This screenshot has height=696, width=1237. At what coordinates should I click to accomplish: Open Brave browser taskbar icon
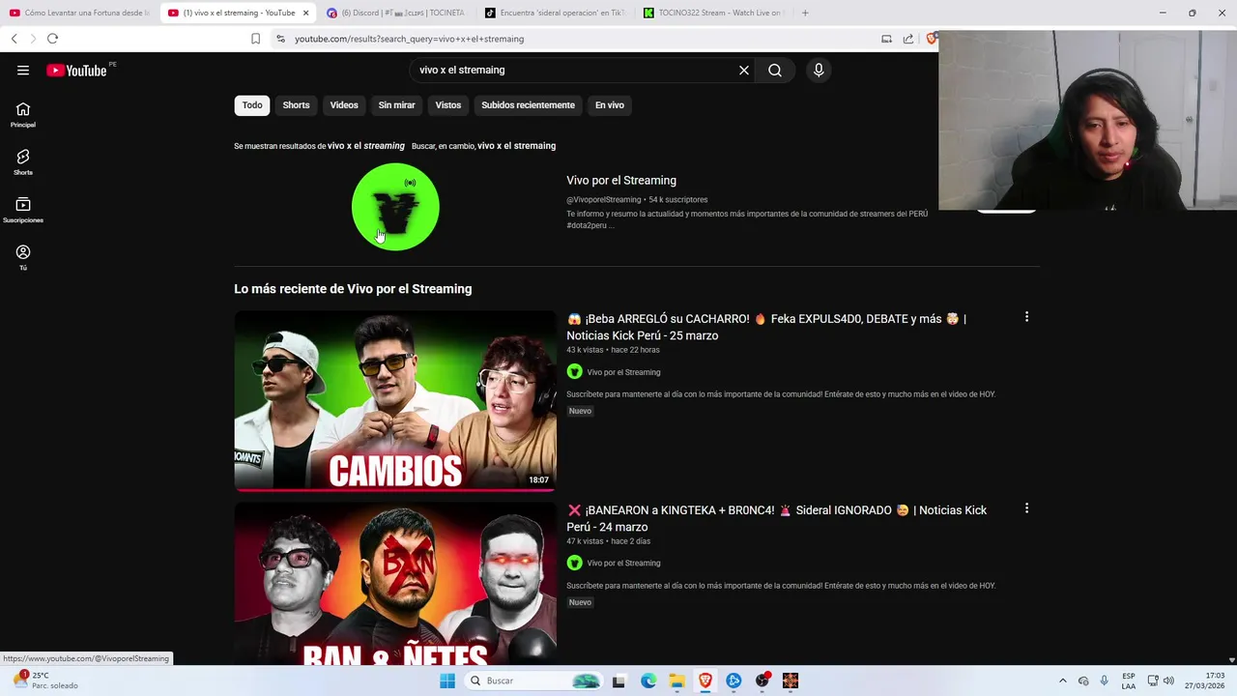[x=705, y=681]
